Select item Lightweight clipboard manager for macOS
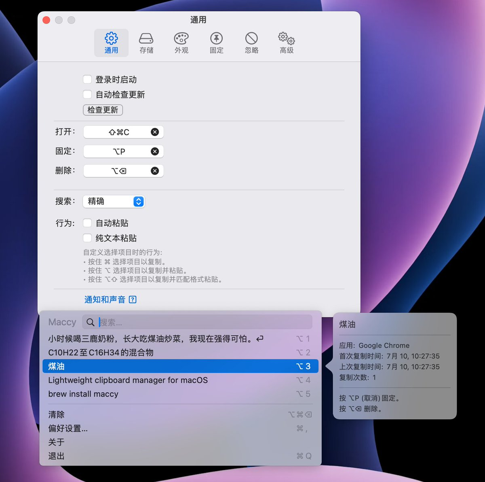 click(x=180, y=380)
